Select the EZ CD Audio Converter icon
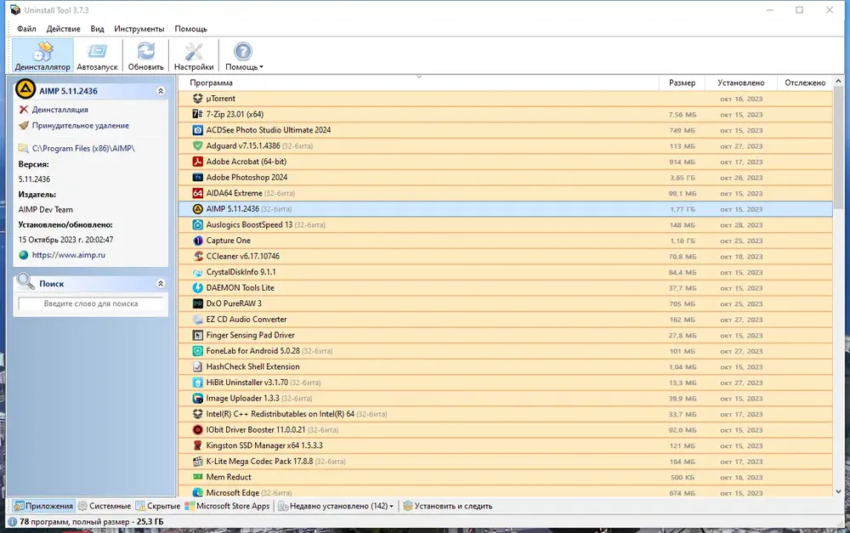850x533 pixels. pyautogui.click(x=198, y=320)
